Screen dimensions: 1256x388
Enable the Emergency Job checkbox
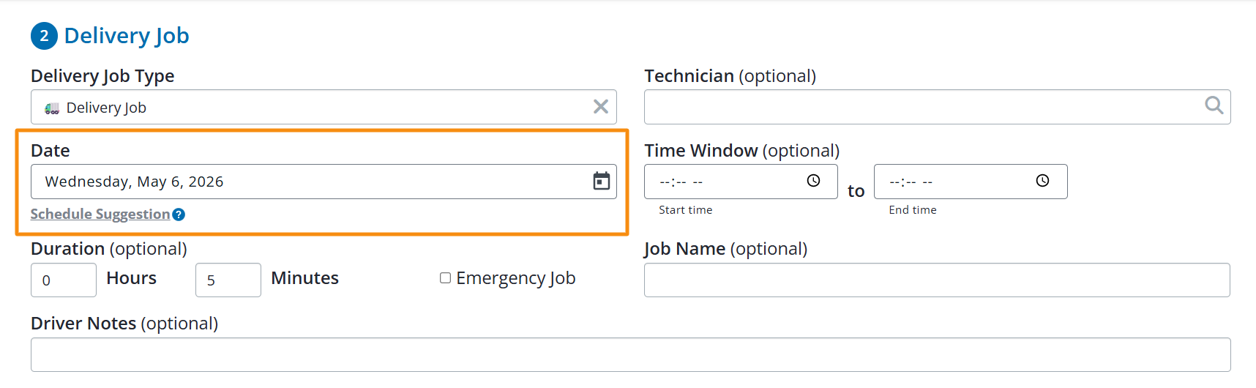pyautogui.click(x=445, y=278)
